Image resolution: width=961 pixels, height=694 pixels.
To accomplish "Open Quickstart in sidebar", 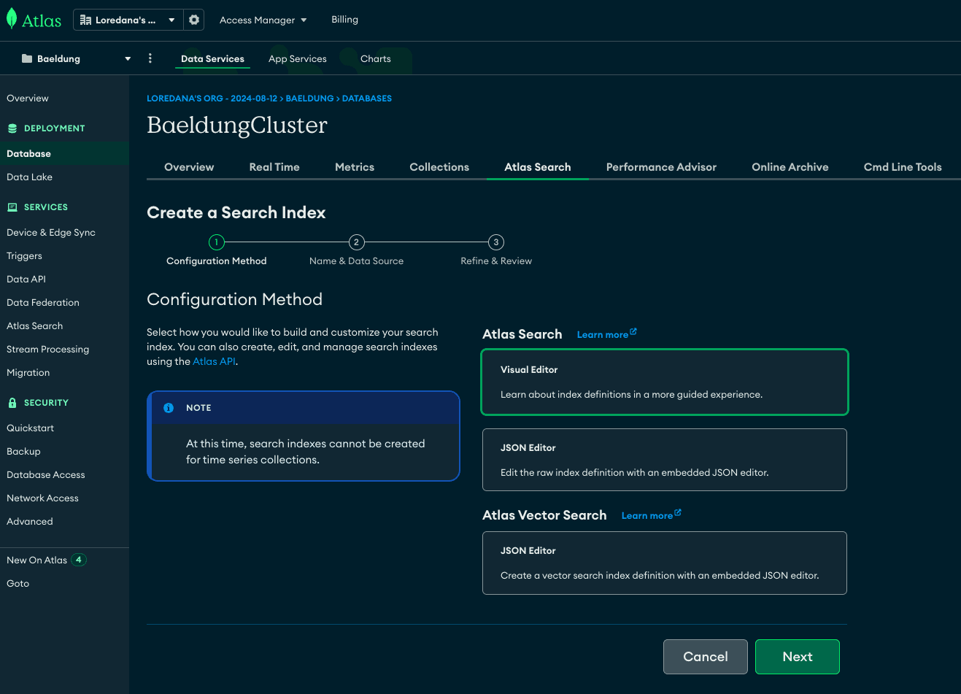I will click(x=30, y=428).
